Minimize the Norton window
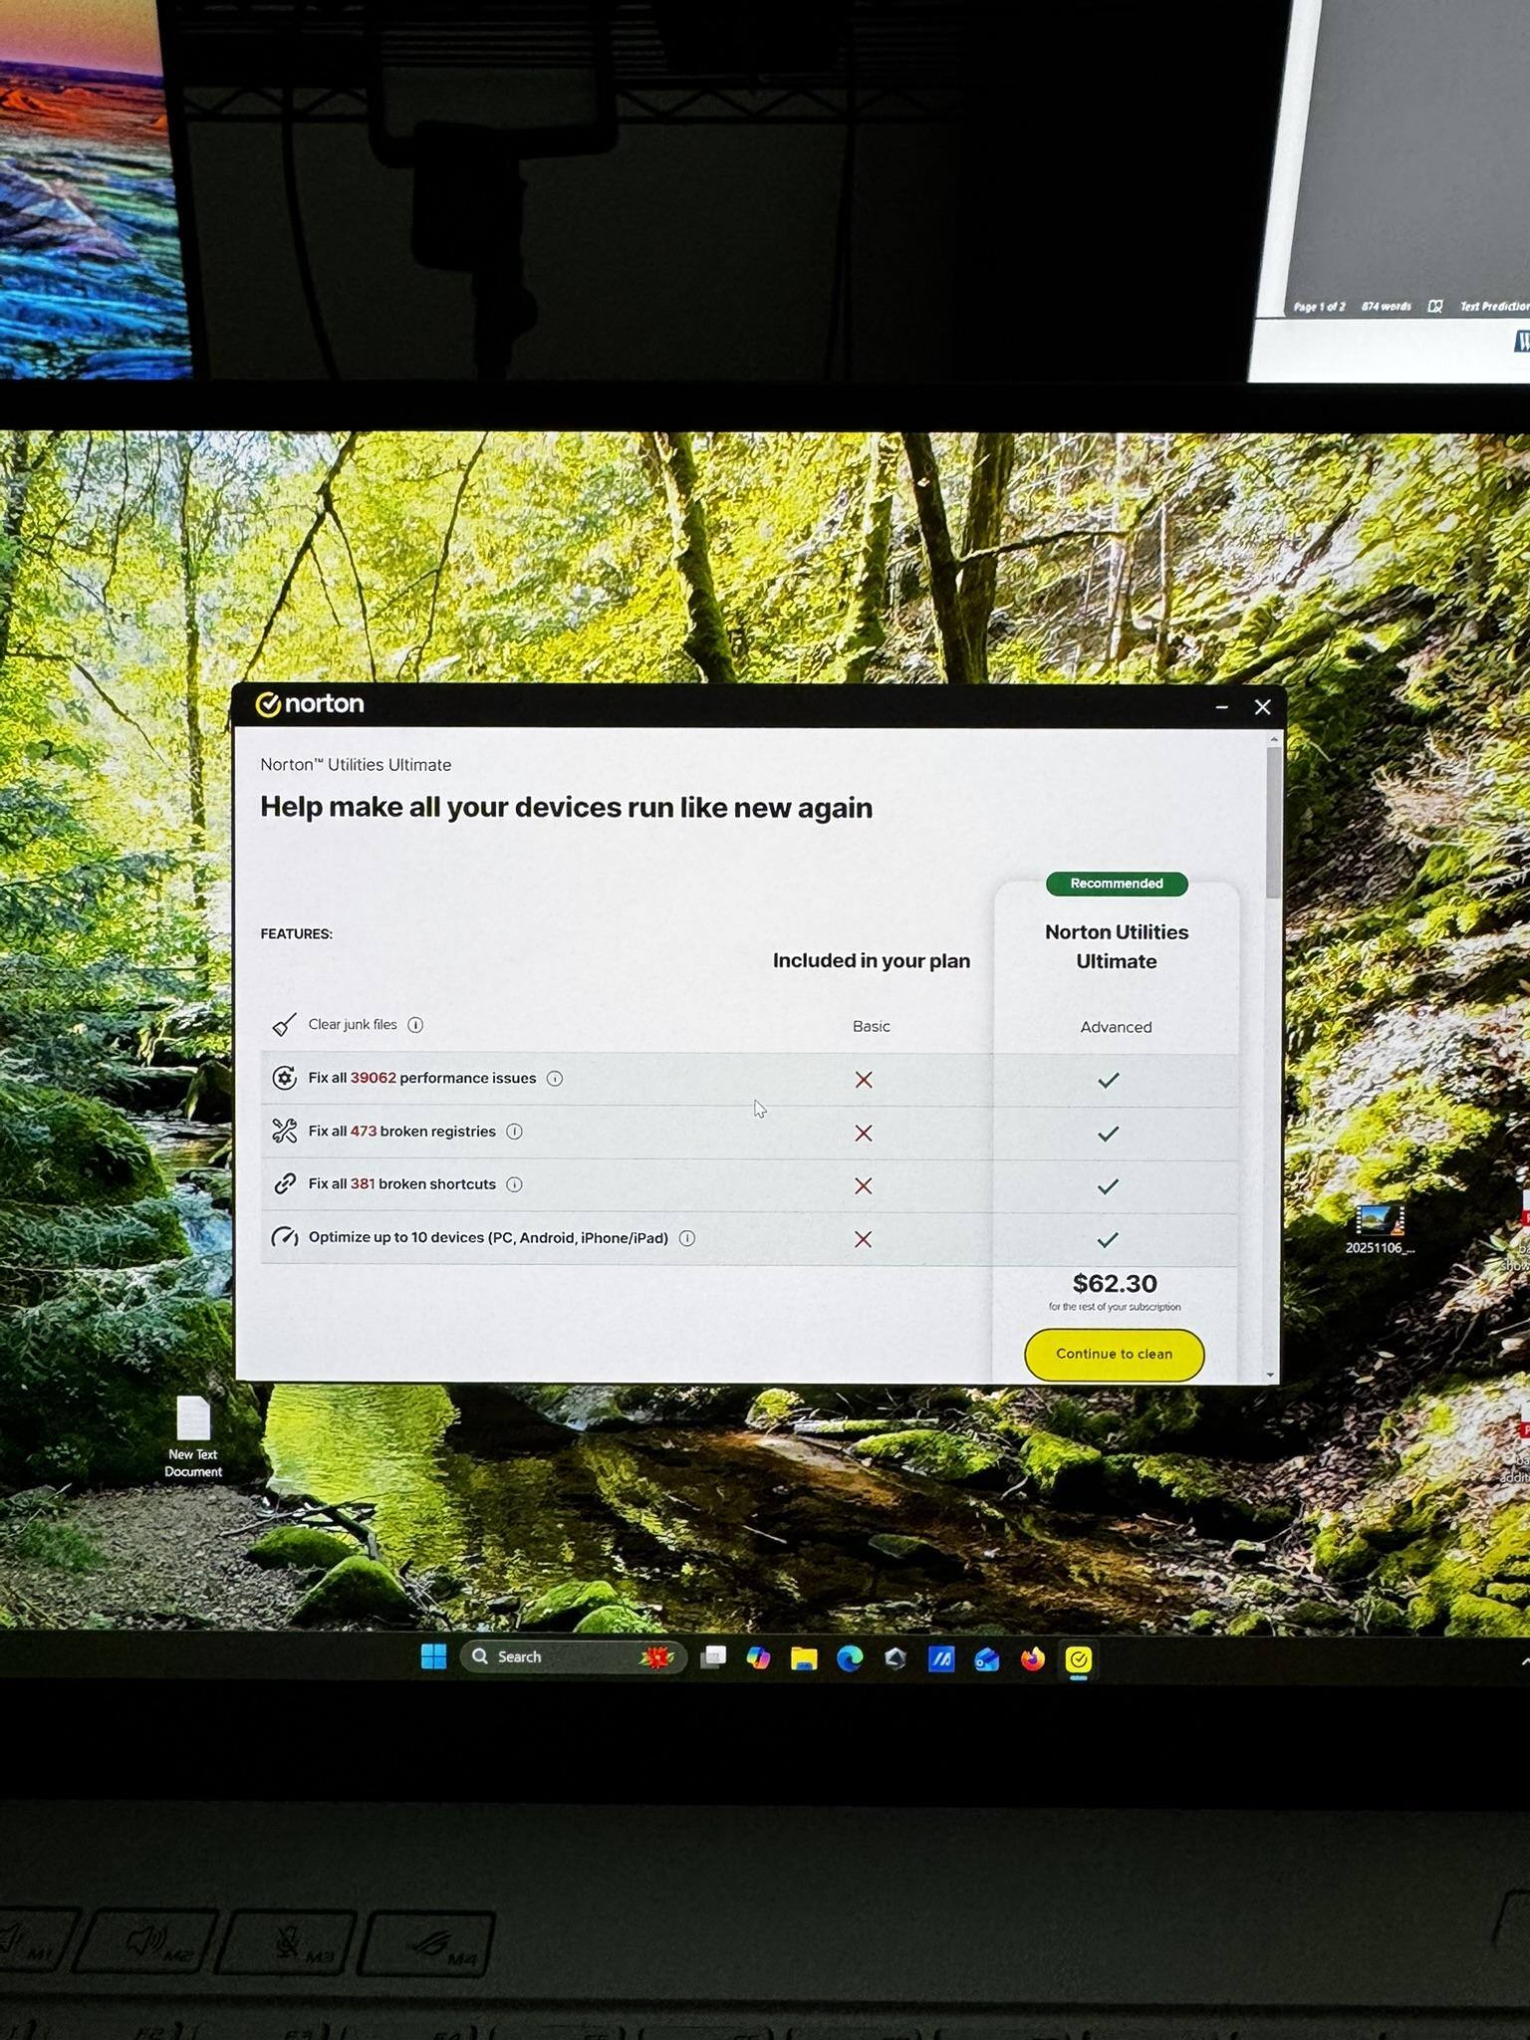Image resolution: width=1530 pixels, height=2040 pixels. 1221,707
